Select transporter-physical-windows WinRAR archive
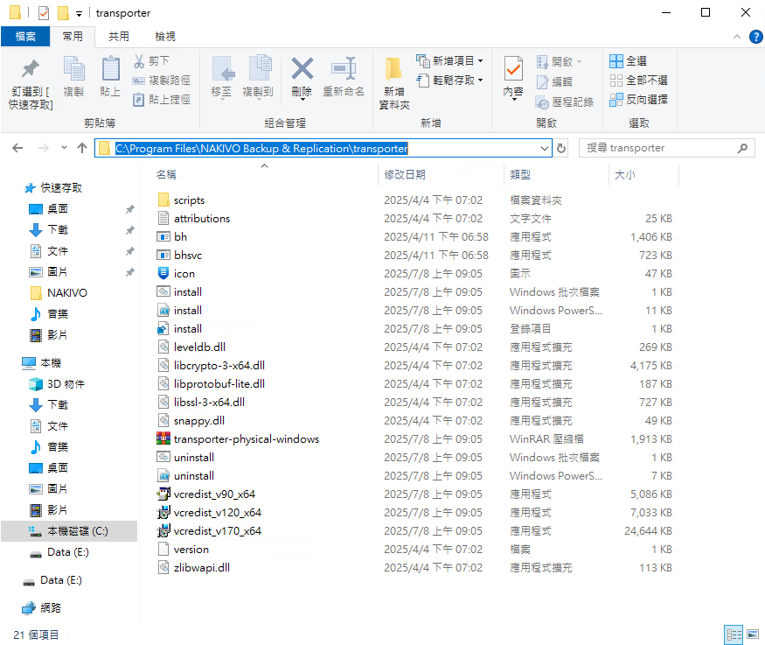The image size is (765, 645). pos(246,439)
